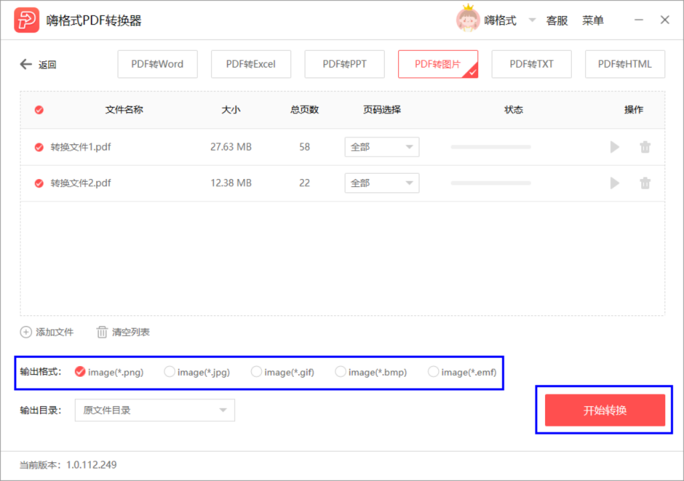
Task: Click the plus icon for 添加文件
Action: click(26, 332)
